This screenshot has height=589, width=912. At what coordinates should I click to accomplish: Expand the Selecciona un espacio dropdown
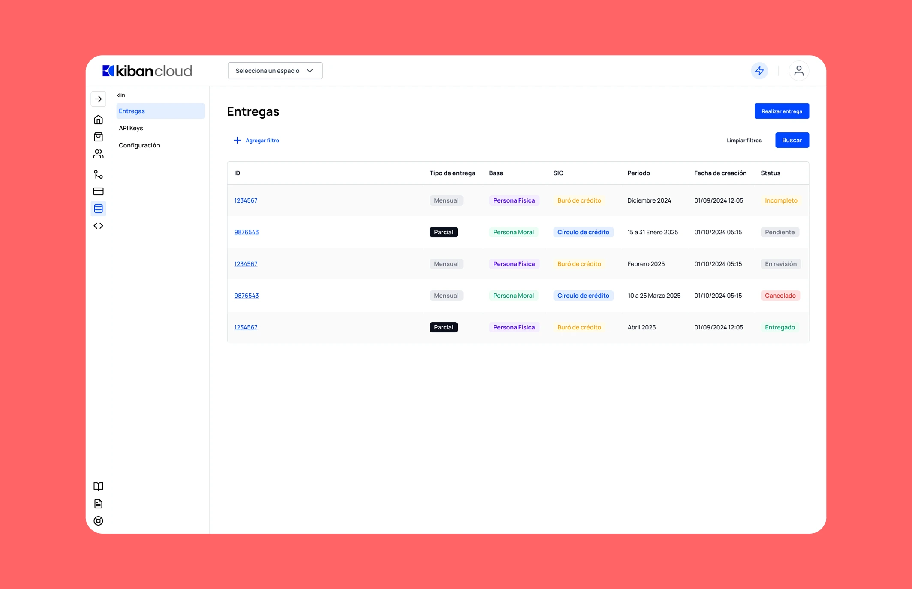pos(275,71)
